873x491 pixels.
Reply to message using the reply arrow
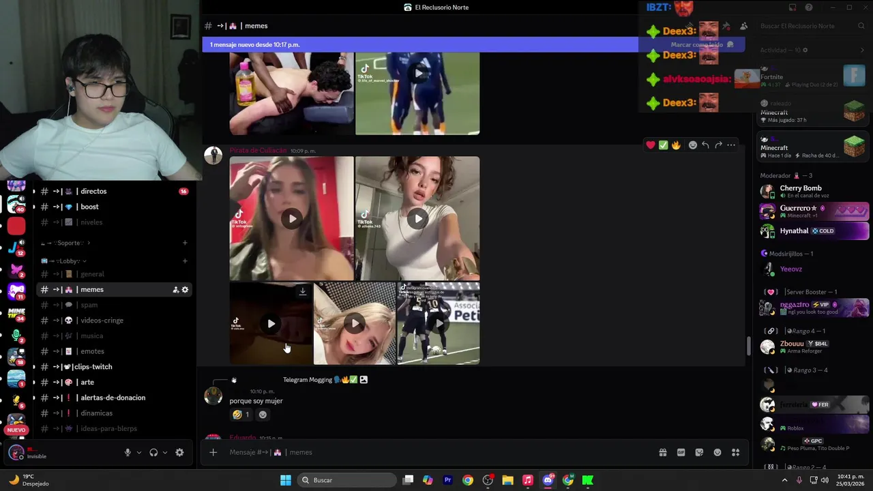(x=705, y=145)
